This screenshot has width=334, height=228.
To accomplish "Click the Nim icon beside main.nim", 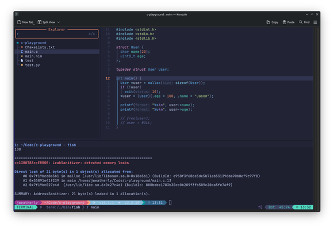I will click(x=22, y=56).
